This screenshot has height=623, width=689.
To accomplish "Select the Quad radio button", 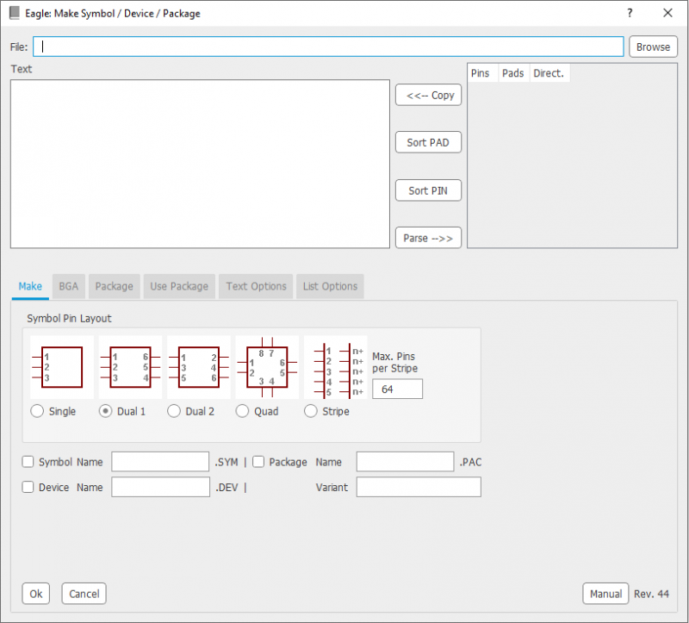I will 242,412.
